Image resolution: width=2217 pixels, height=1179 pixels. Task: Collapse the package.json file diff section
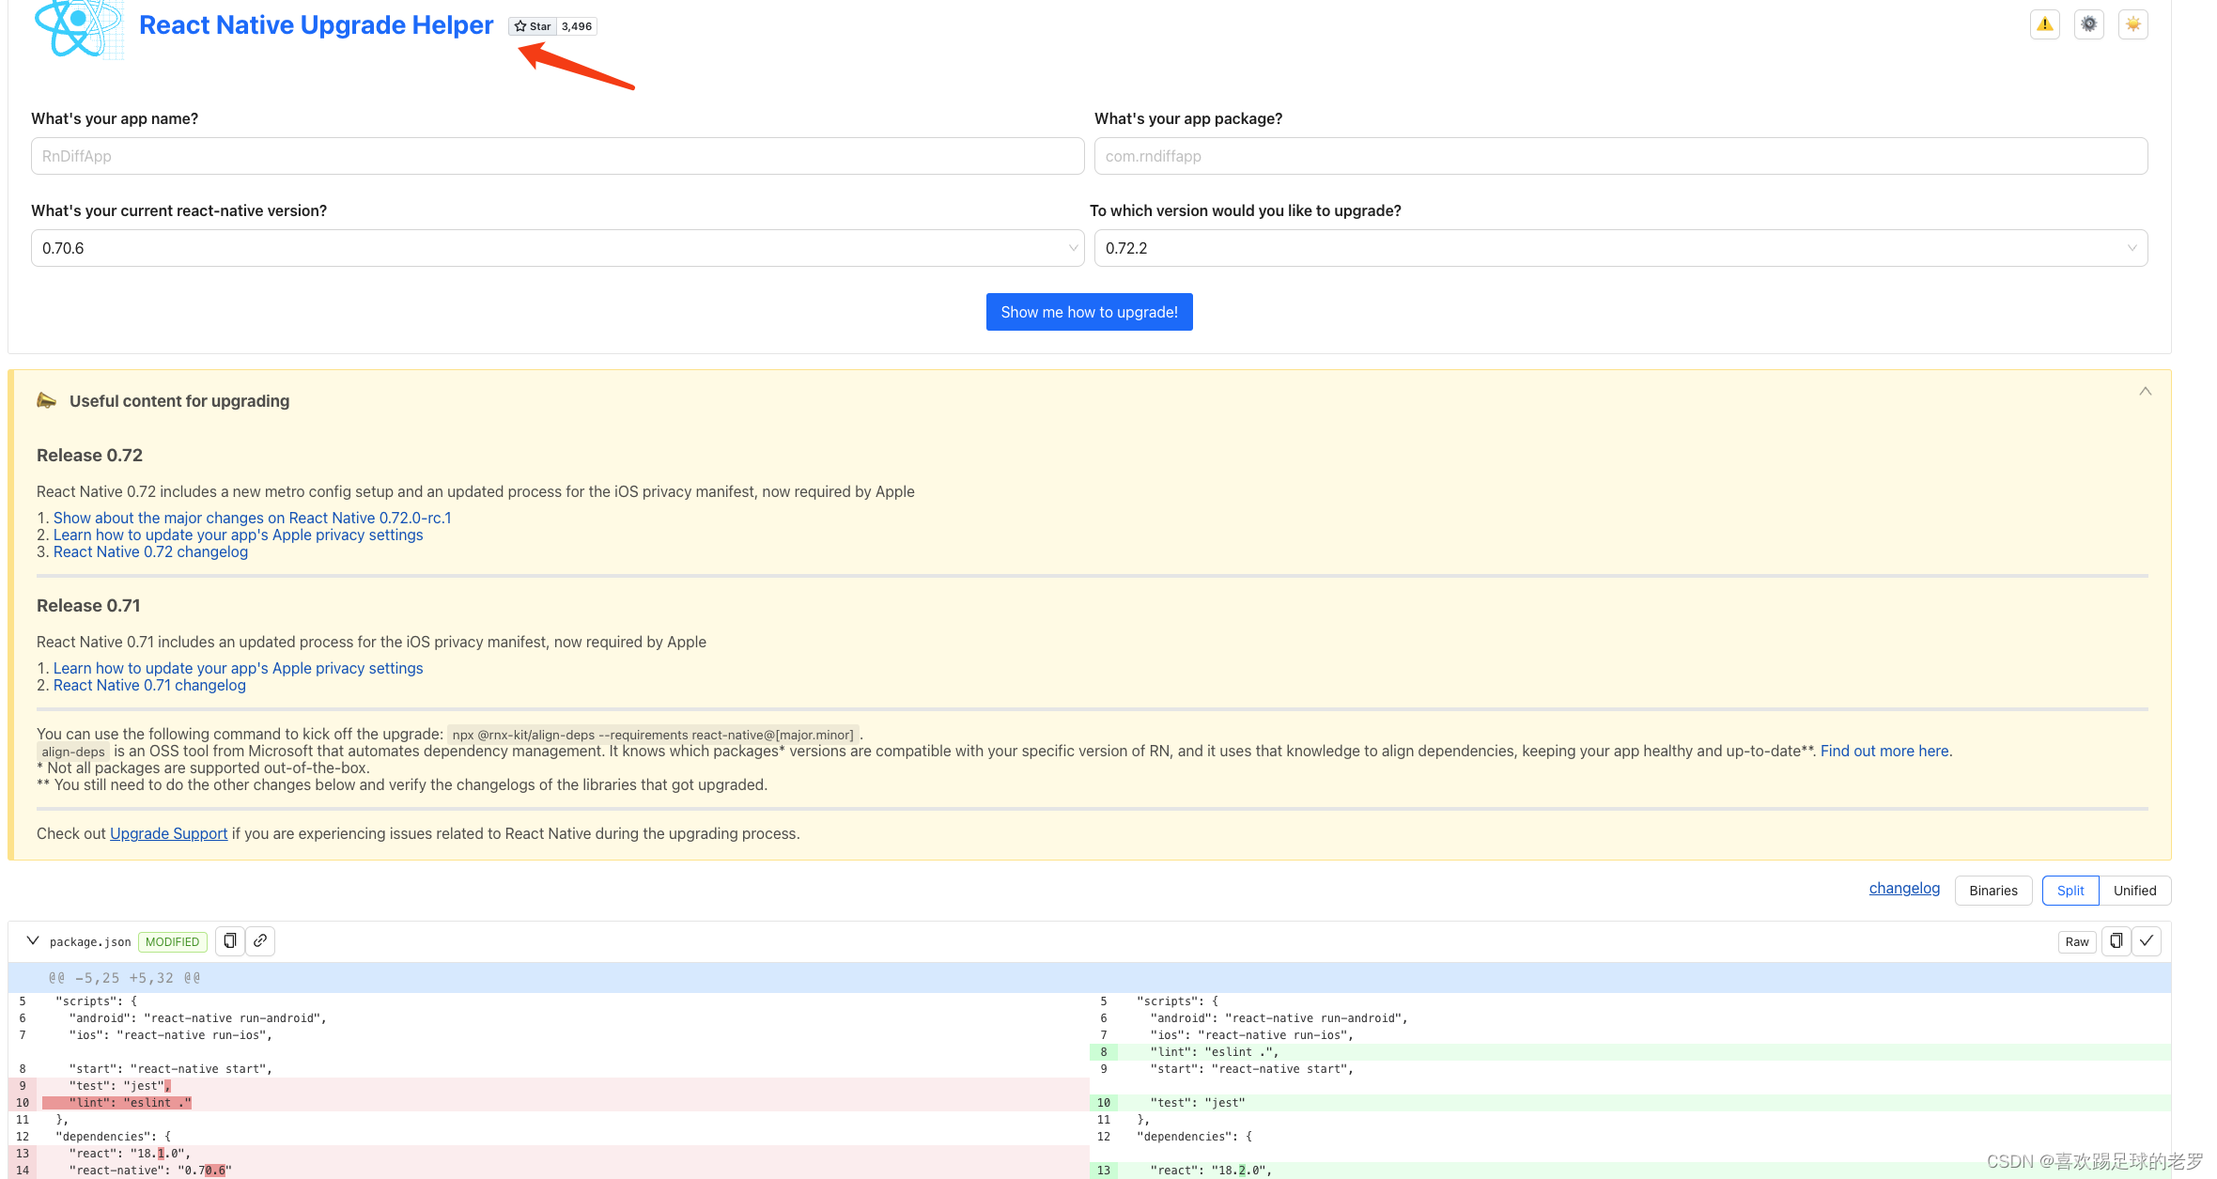point(34,940)
